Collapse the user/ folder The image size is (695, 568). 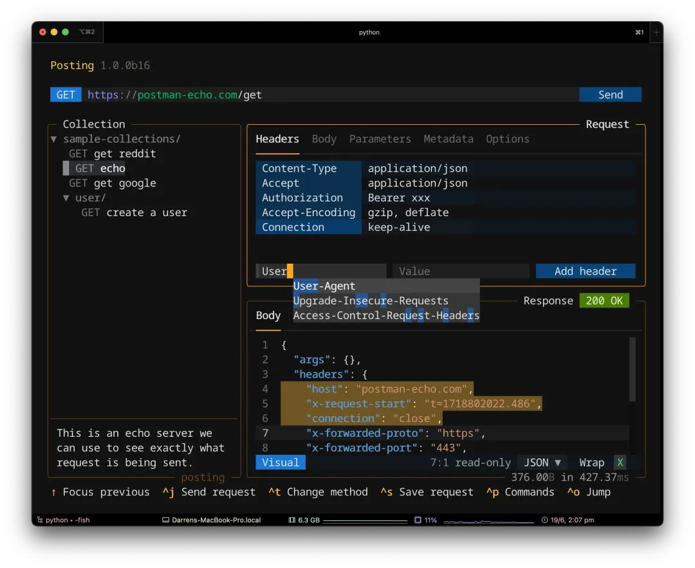pyautogui.click(x=66, y=198)
